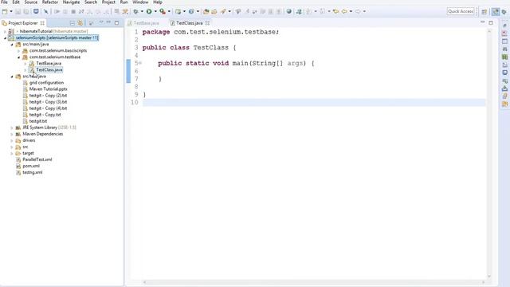Open the dropdown next to New icon
This screenshot has width=510, height=287.
(11, 11)
